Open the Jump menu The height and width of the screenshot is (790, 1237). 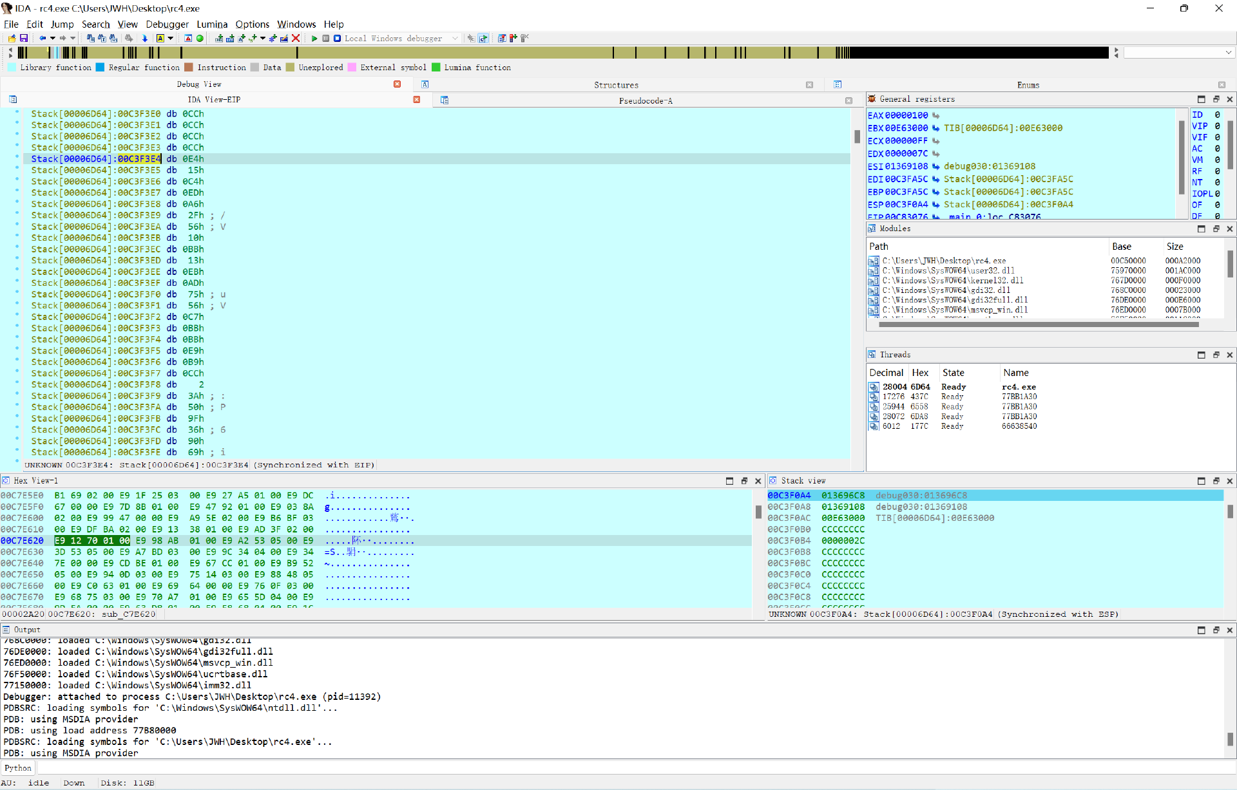coord(62,24)
